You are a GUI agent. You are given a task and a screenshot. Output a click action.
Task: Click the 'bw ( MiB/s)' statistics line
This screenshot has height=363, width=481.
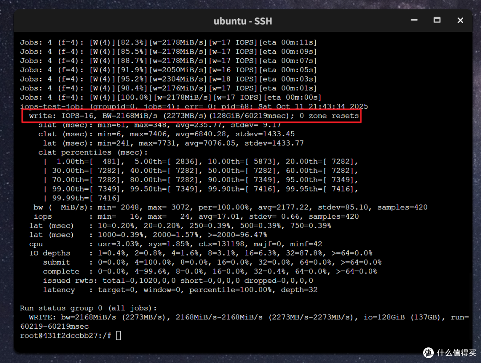coord(230,208)
